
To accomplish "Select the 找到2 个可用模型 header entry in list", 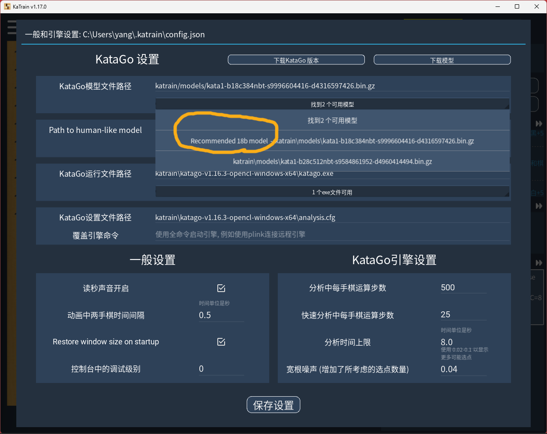I will 332,121.
